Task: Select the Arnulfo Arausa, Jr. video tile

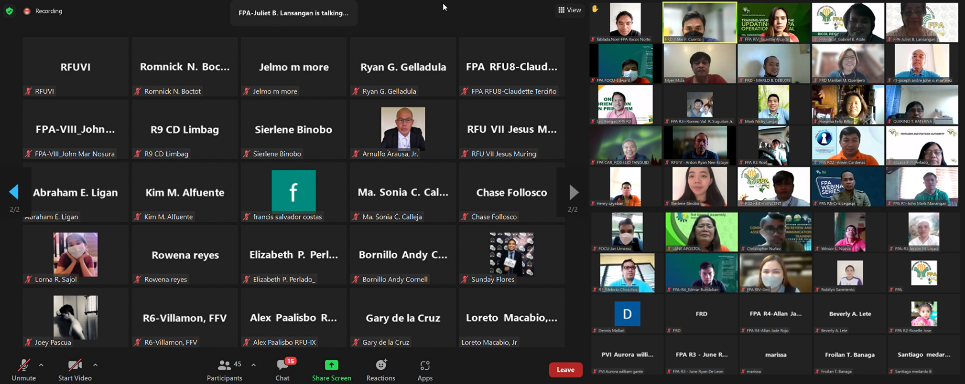Action: point(403,129)
